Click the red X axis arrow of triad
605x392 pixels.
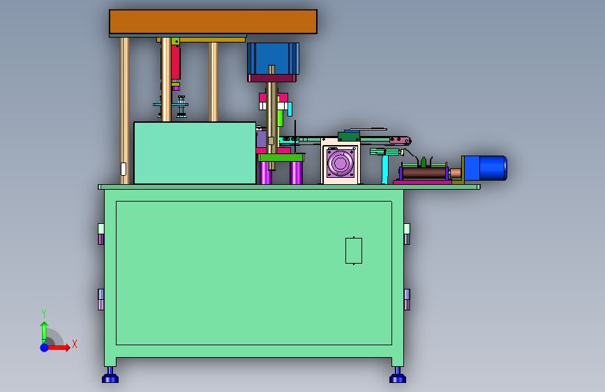(59, 347)
